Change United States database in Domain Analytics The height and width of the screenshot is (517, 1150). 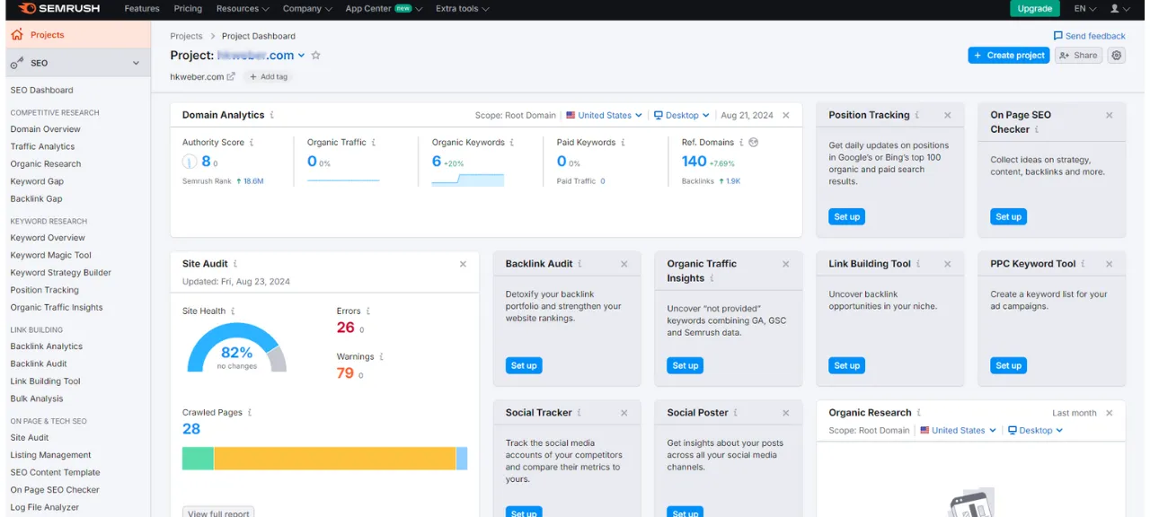tap(604, 115)
